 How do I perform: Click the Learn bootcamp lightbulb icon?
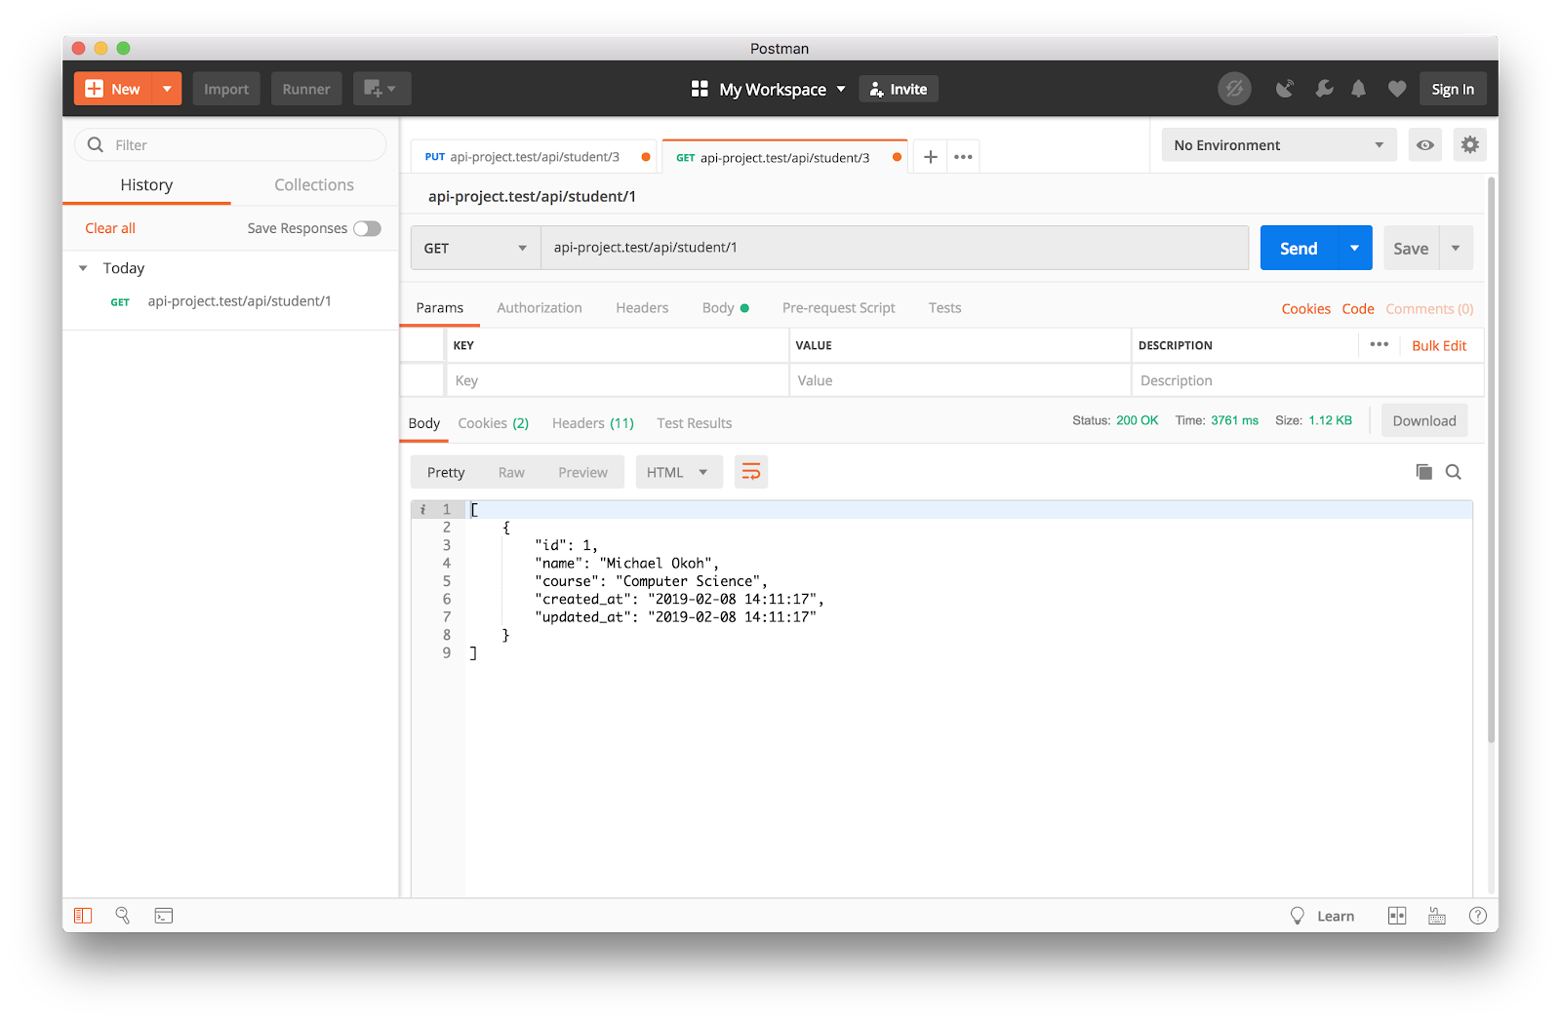coord(1298,916)
